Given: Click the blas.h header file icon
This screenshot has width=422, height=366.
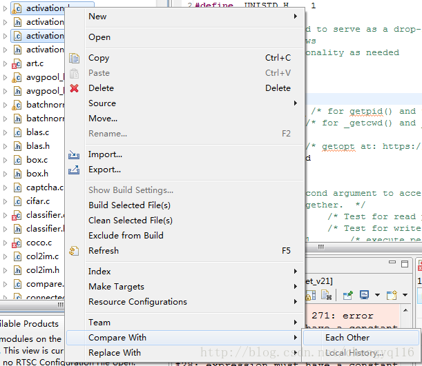Looking at the screenshot, I should tap(17, 146).
